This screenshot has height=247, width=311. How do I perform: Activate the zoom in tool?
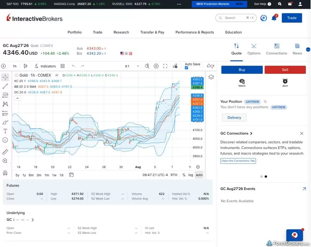coord(5,161)
